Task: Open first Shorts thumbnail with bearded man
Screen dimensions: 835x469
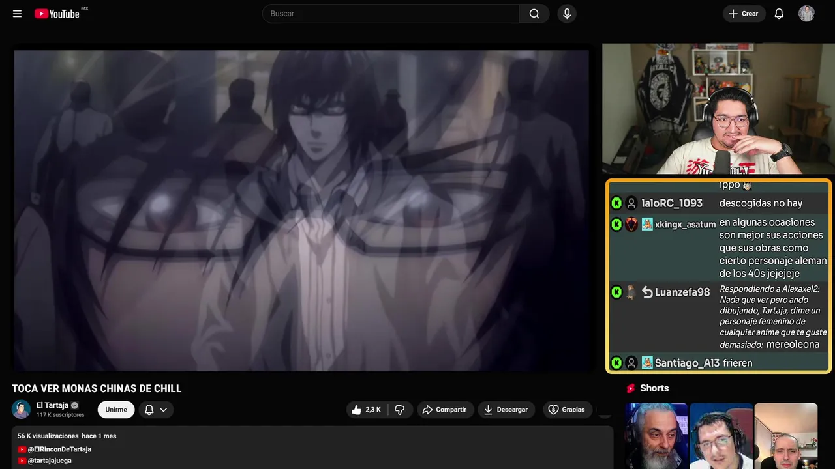Action: [x=656, y=436]
